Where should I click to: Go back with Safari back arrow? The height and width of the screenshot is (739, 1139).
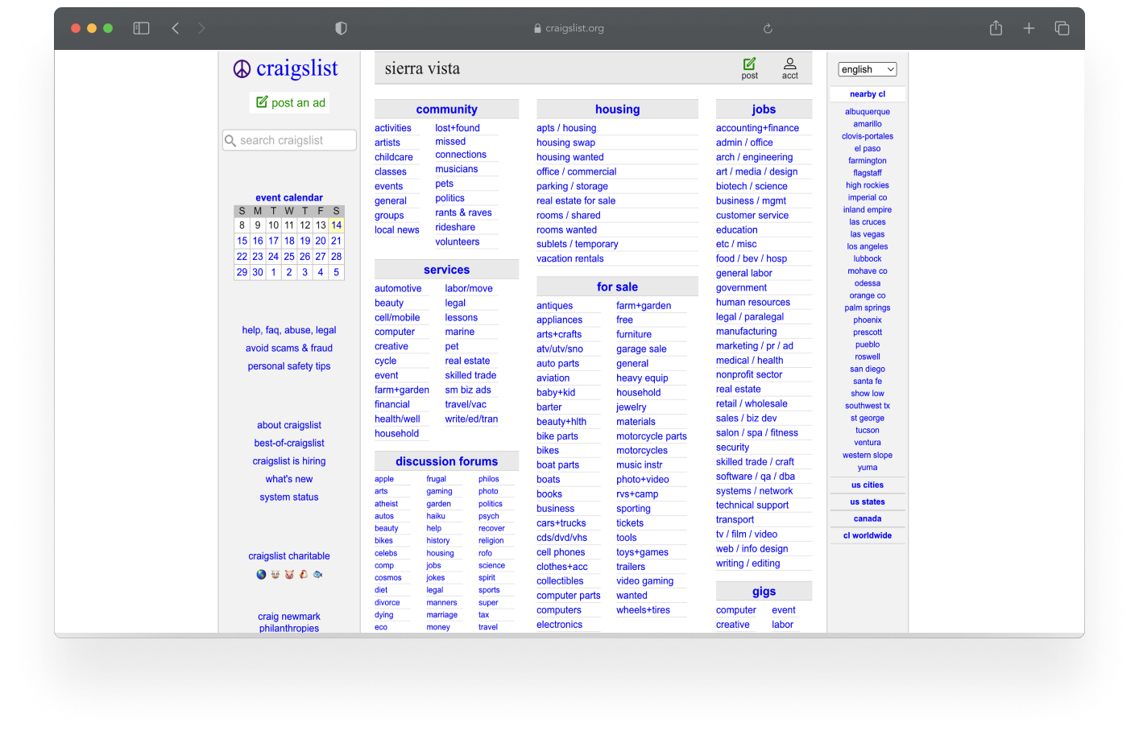pyautogui.click(x=175, y=28)
